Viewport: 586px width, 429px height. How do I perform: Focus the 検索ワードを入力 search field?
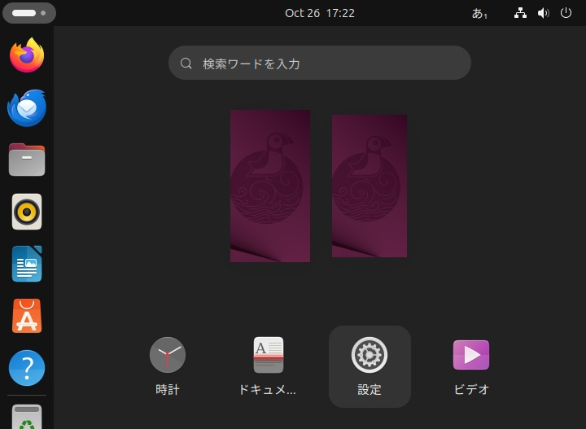point(320,63)
